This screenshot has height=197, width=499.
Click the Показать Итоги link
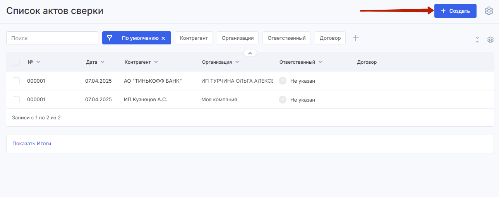[32, 143]
